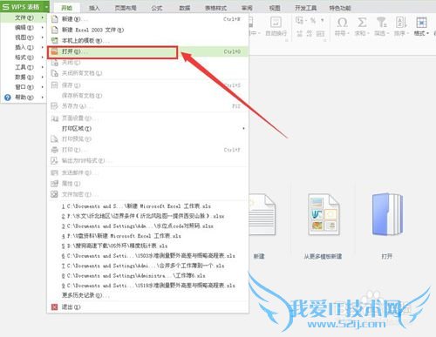Viewport: 436px width, 337px height.
Task: Click the 打开 folder icon in File menu
Action: click(55, 52)
